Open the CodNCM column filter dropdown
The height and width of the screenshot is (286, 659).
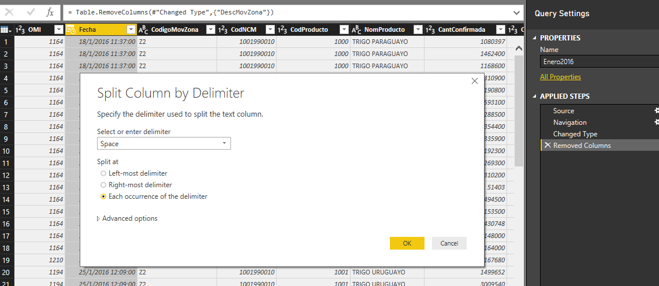click(271, 29)
